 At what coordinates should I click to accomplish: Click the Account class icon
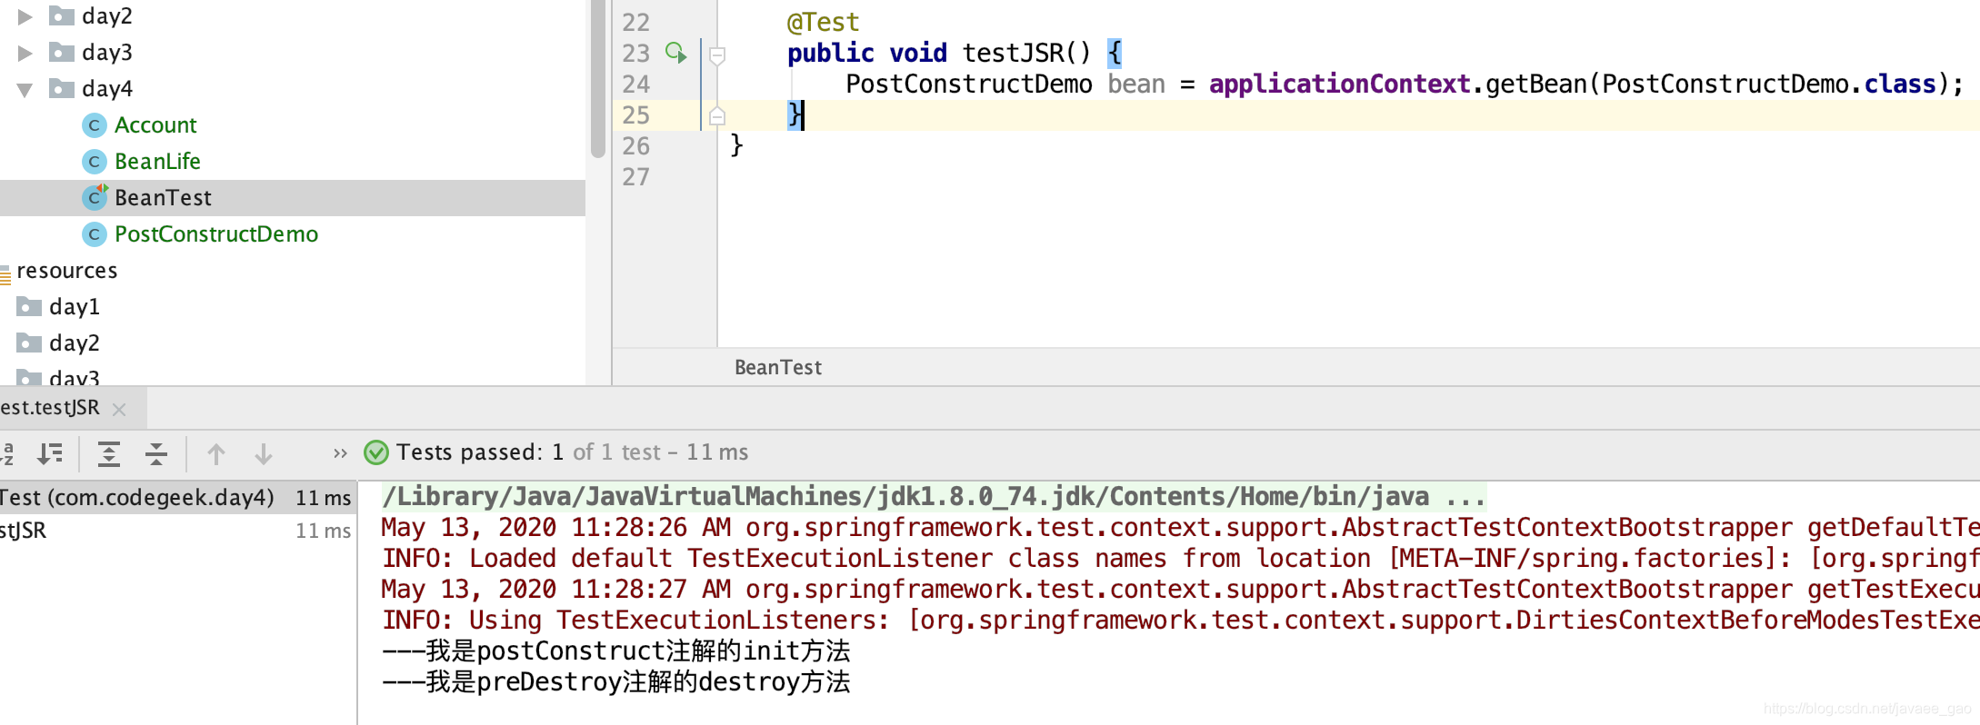95,125
